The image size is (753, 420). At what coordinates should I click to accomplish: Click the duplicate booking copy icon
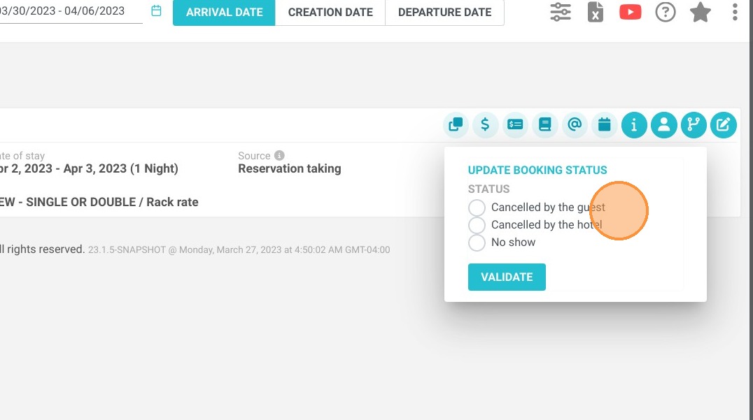tap(456, 124)
